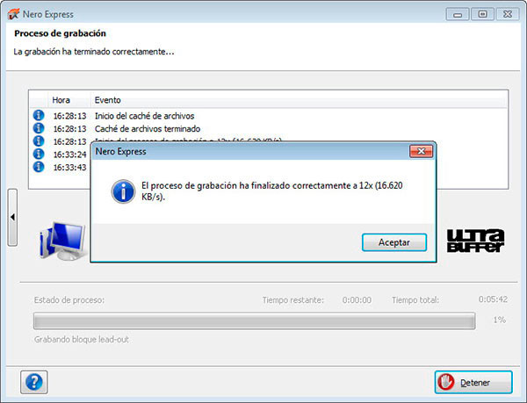Image resolution: width=527 pixels, height=403 pixels.
Task: Click the 'Grabando bloque lead-out' status text
Action: coord(82,340)
